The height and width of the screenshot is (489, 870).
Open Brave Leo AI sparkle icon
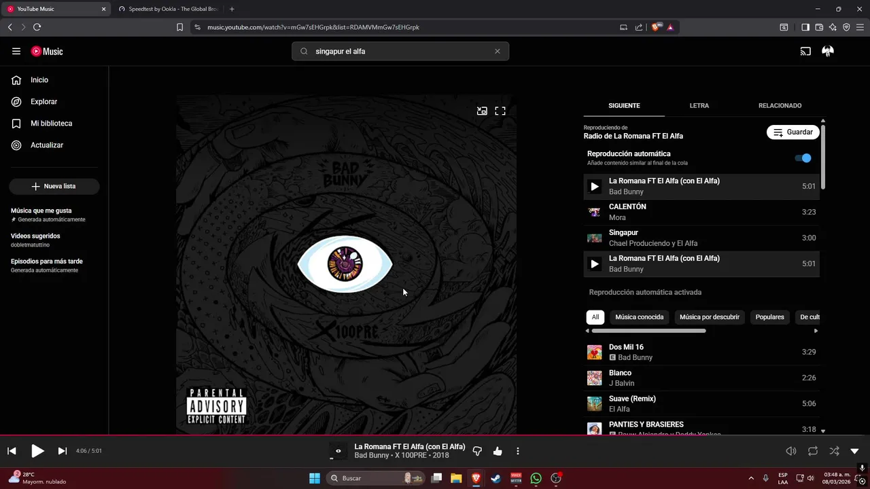[x=833, y=27]
